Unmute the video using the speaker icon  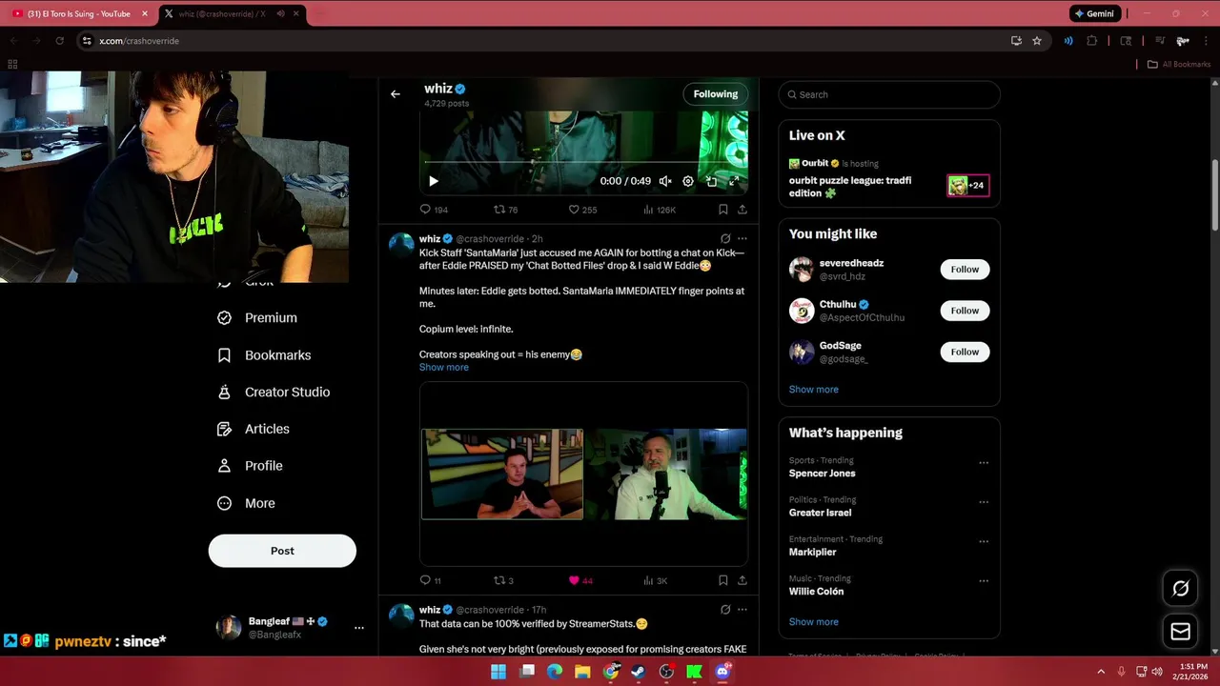(x=665, y=181)
